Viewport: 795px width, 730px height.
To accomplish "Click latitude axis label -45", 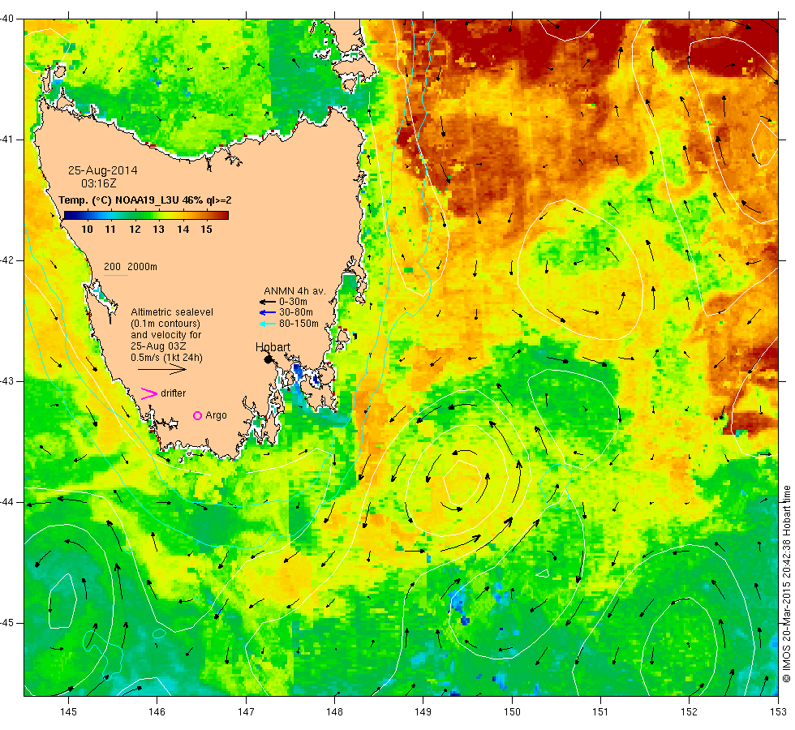I will [x=7, y=623].
